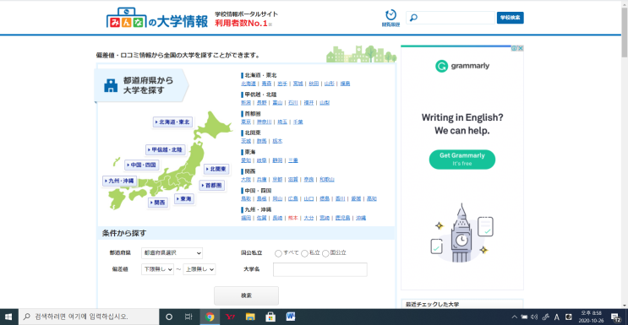
Task: Click the 検索 search button in the form
Action: pos(246,295)
